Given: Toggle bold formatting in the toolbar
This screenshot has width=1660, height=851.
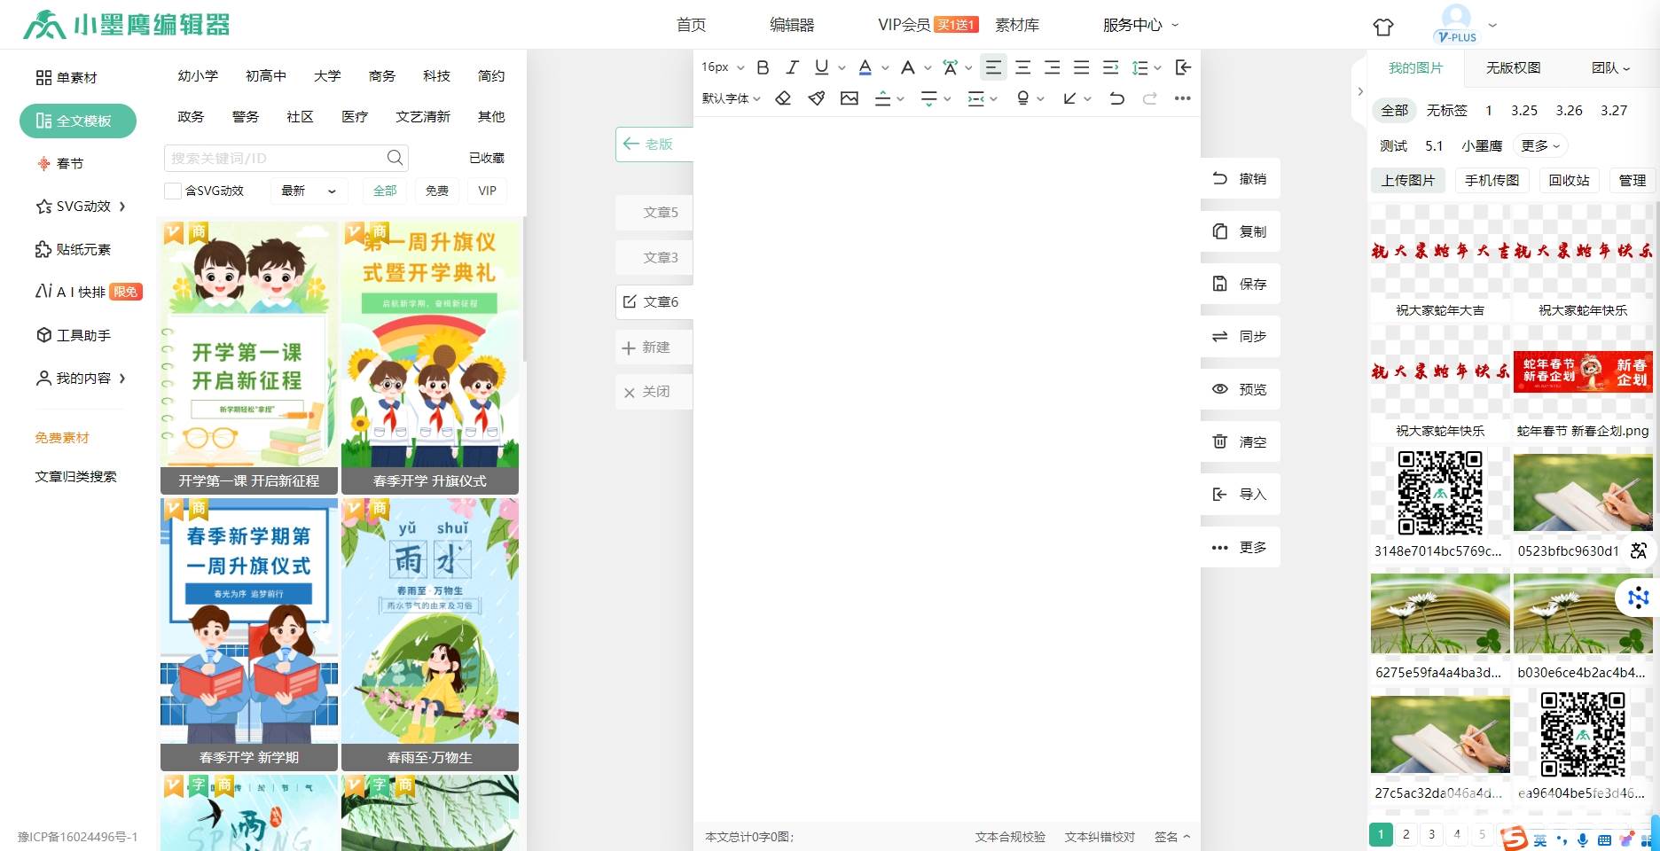Looking at the screenshot, I should [763, 67].
